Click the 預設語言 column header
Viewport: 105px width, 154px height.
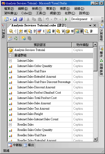tap(40, 45)
